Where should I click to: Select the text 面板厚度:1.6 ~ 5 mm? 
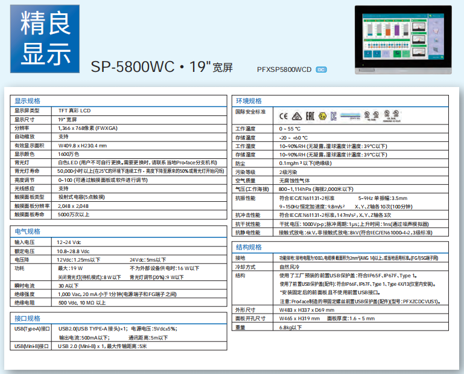tap(351, 319)
